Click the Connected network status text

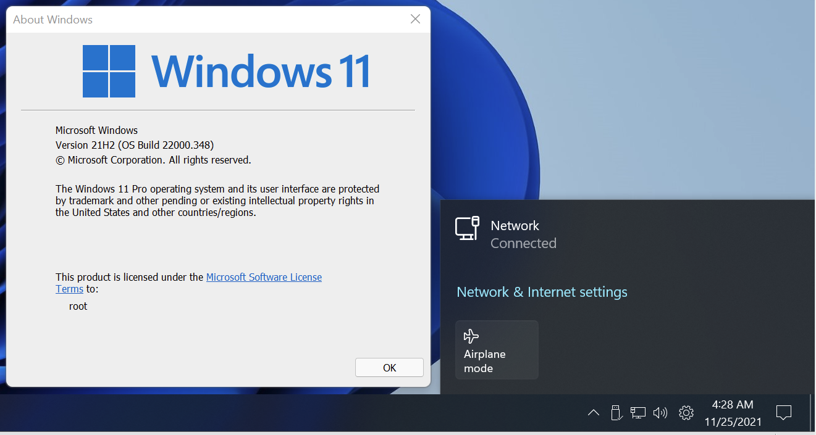(523, 243)
